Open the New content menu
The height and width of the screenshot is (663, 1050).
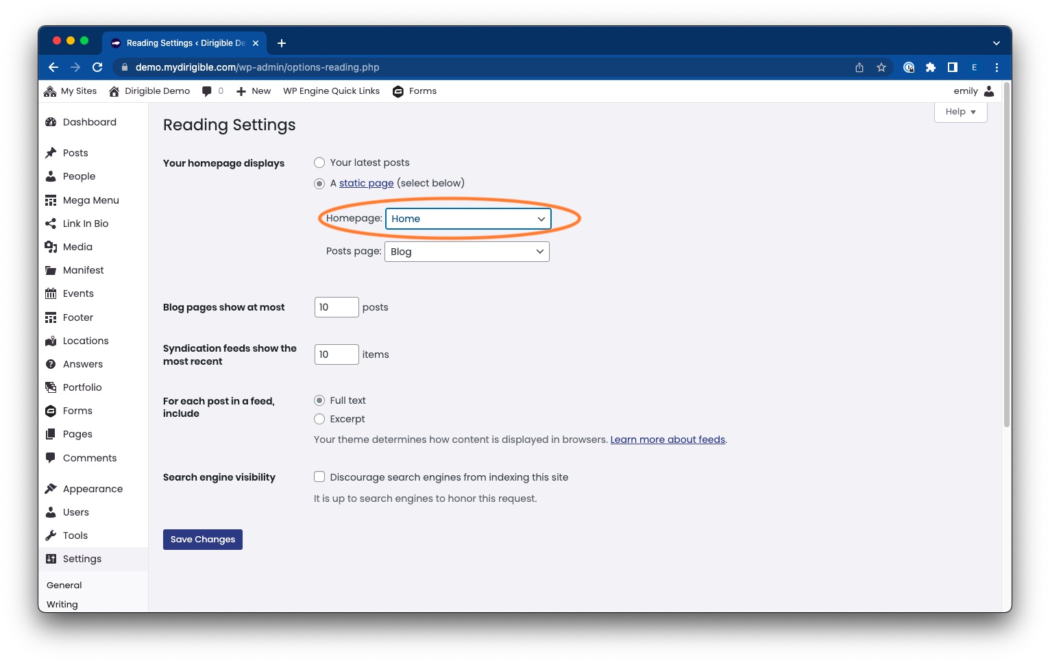(254, 91)
